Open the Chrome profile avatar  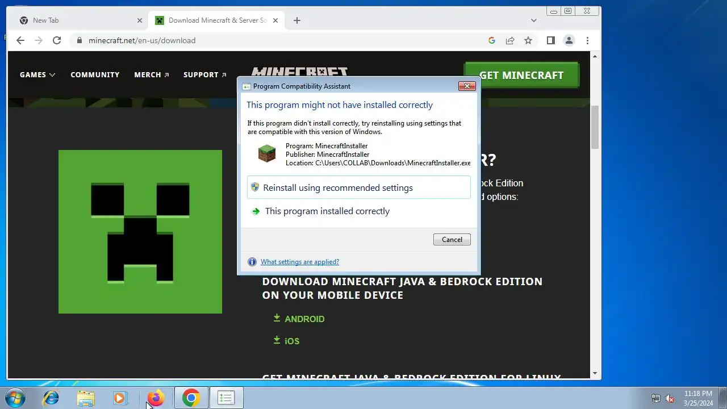[x=569, y=40]
